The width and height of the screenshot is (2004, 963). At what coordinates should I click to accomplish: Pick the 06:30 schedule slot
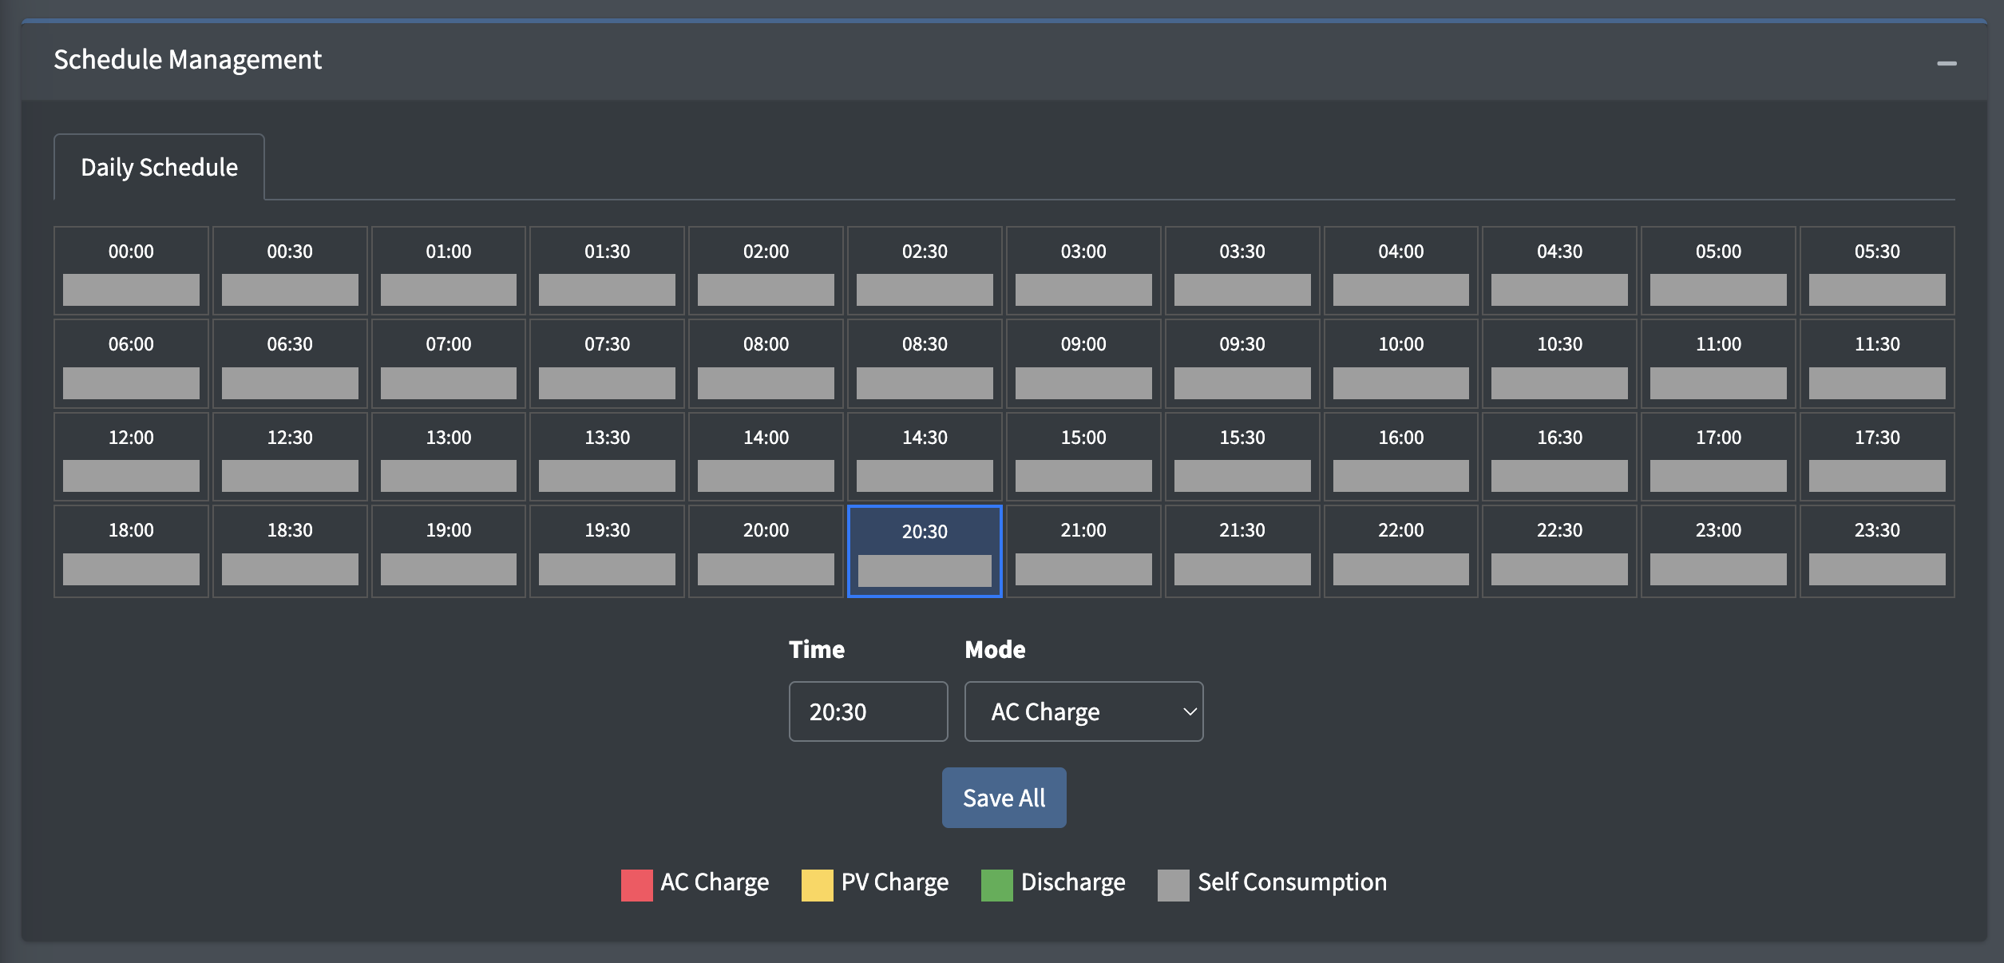coord(290,363)
